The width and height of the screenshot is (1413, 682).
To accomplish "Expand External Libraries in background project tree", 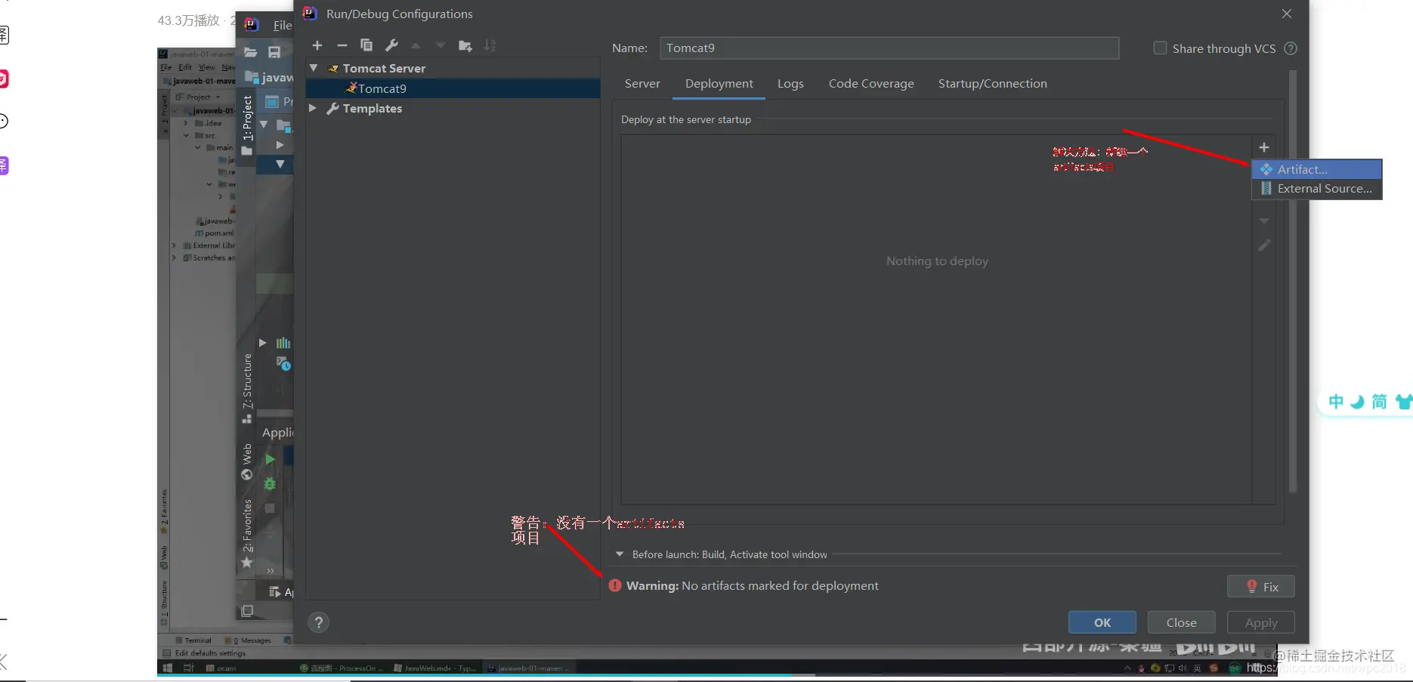I will click(x=175, y=245).
